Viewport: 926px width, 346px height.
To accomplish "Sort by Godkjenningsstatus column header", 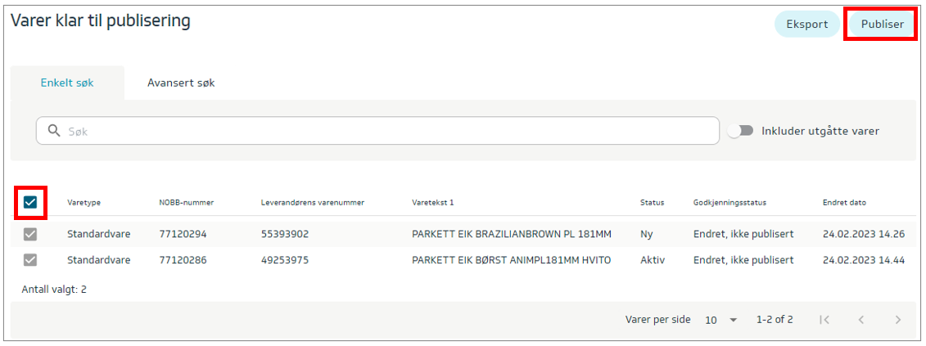I will tap(730, 203).
